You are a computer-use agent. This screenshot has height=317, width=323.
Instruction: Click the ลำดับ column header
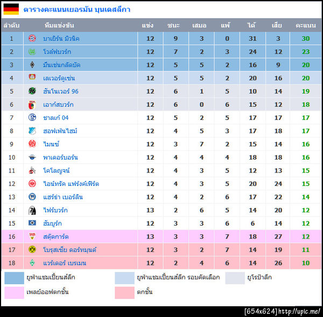click(11, 25)
